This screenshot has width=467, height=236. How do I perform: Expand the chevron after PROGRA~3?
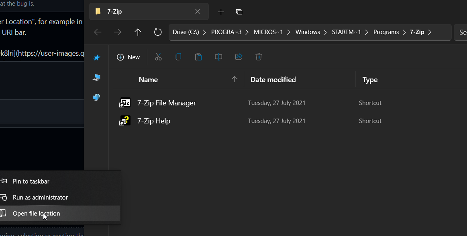247,32
